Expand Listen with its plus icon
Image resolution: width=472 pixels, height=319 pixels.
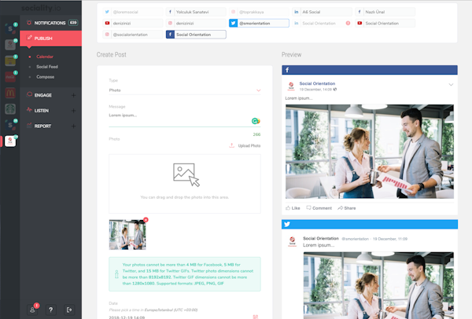click(73, 111)
